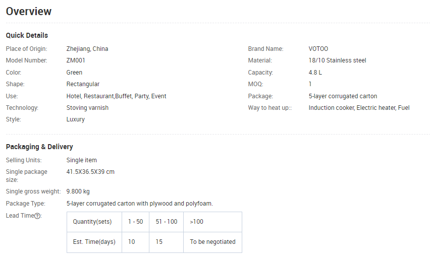Click the Quick Details section title
This screenshot has width=430, height=259.
pyautogui.click(x=27, y=35)
